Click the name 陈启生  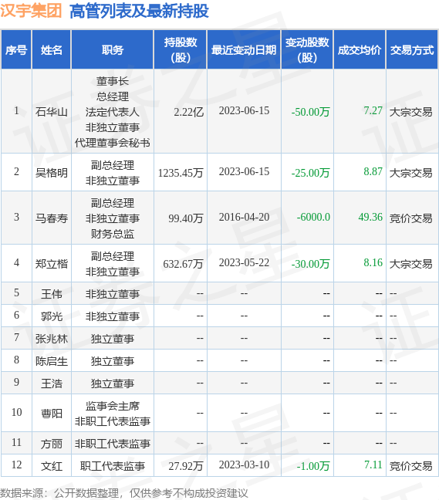[52, 361]
